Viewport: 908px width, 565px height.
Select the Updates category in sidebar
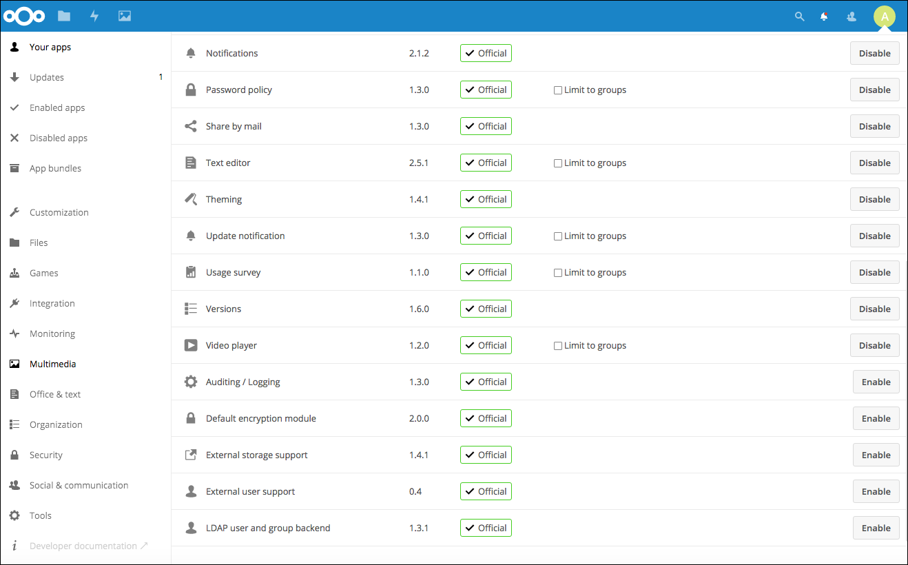point(47,78)
